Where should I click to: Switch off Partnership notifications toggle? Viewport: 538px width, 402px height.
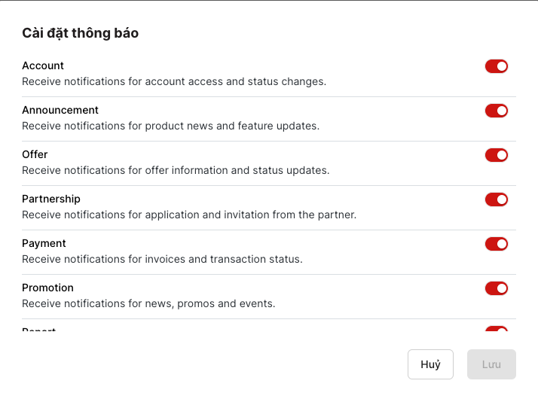click(x=497, y=199)
